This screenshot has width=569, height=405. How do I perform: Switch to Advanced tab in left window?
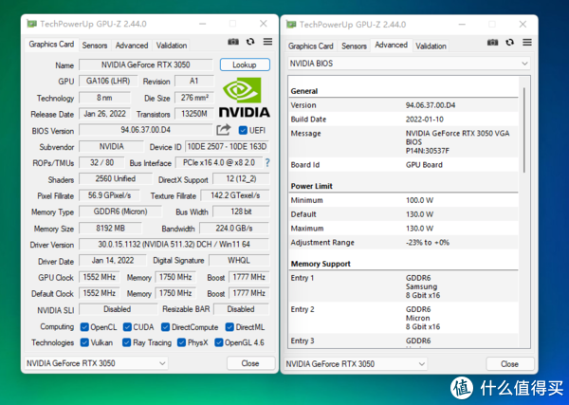132,46
